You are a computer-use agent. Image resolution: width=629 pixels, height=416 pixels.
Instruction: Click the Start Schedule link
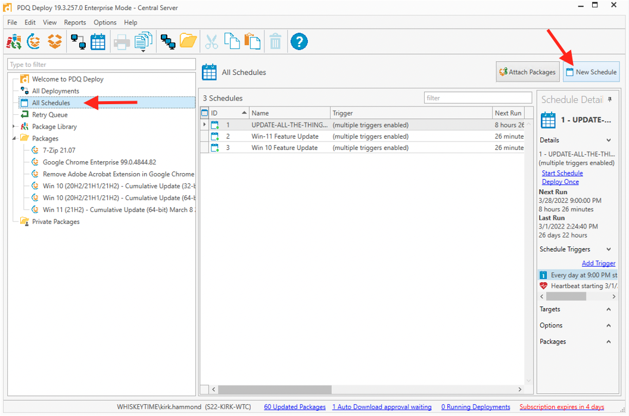562,173
